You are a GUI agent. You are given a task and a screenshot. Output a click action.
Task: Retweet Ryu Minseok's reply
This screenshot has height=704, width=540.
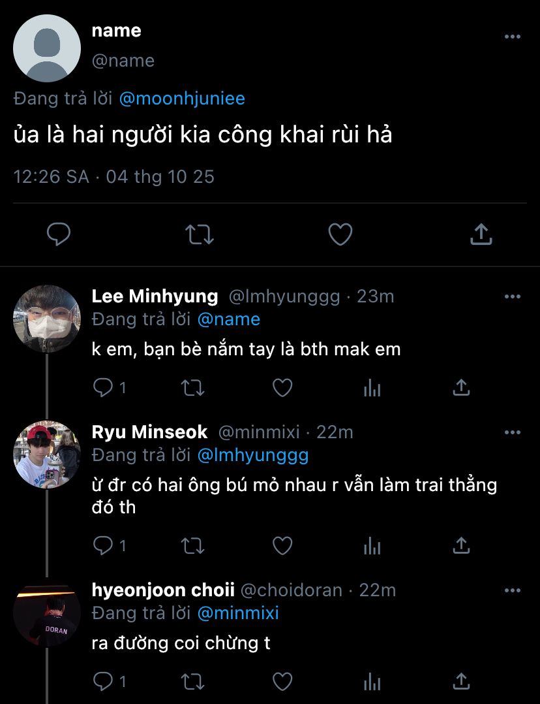192,545
